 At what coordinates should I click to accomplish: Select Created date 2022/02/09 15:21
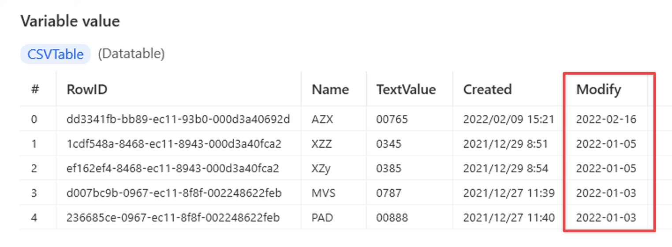[x=508, y=119]
